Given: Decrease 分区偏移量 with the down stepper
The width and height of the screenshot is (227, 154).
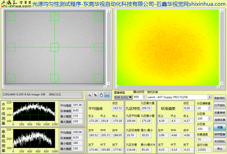Looking at the screenshot, I should click(x=209, y=109).
